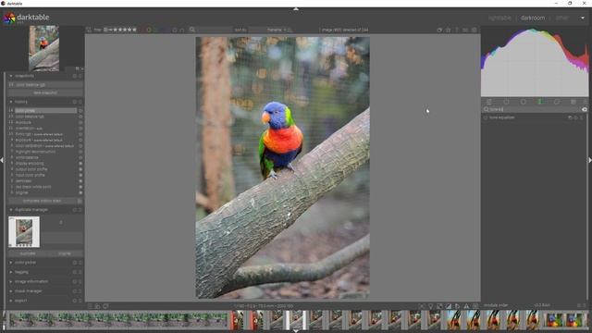592x333 pixels.
Task: Click the duplicate button
Action: [27, 253]
